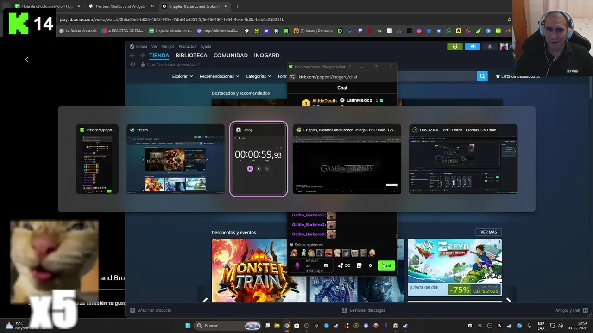Open Google Chrome from the taskbar
Image resolution: width=593 pixels, height=333 pixels.
pos(287,326)
